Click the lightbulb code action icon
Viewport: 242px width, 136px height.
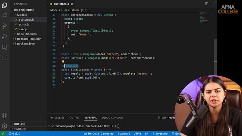pyautogui.click(x=63, y=62)
